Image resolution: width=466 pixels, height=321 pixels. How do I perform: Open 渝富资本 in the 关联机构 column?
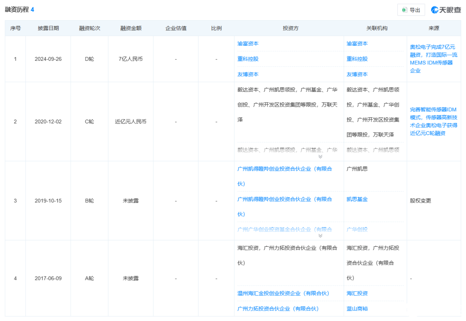coord(357,44)
